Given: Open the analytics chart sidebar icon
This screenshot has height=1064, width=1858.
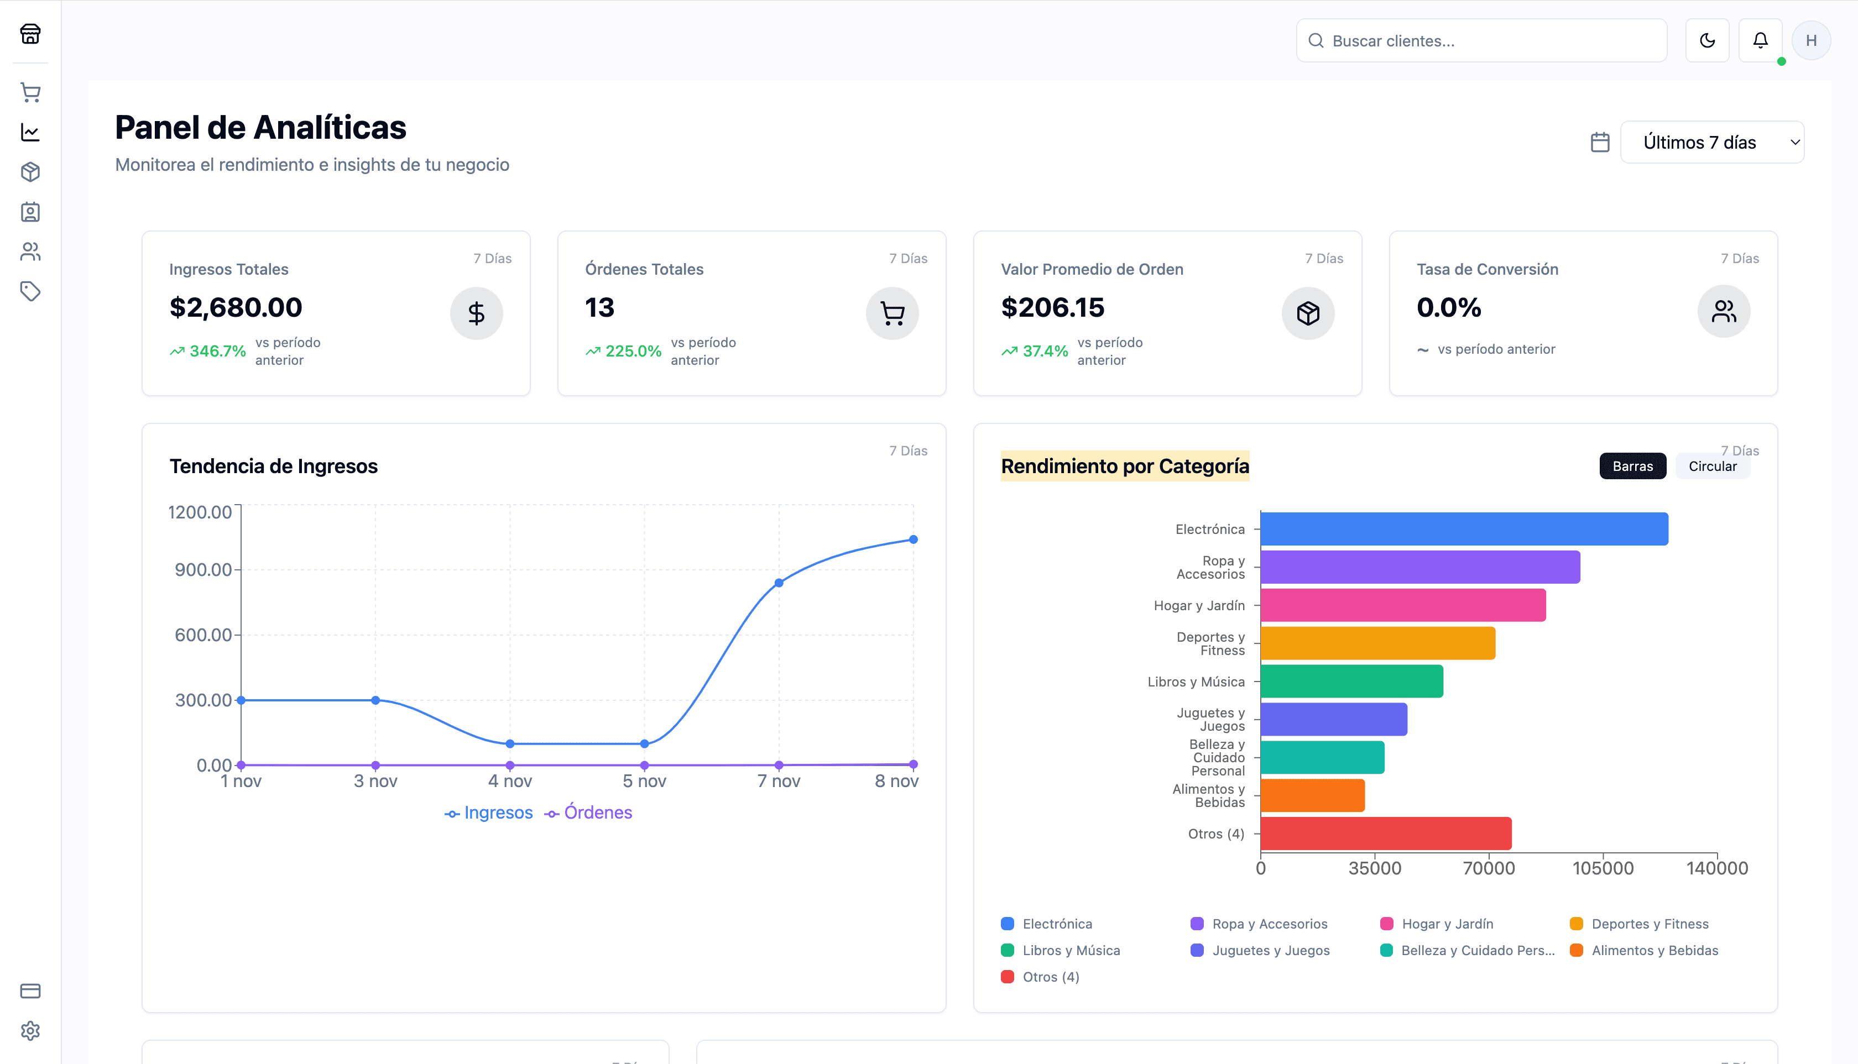Looking at the screenshot, I should pyautogui.click(x=30, y=132).
